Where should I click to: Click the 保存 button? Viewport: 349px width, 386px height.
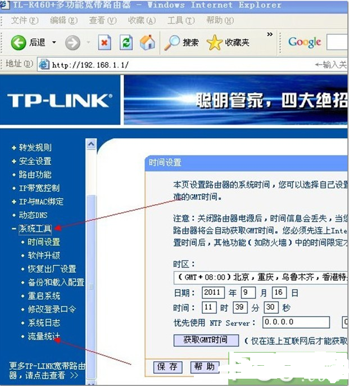[167, 367]
